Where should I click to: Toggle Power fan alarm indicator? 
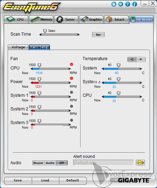pyautogui.click(x=72, y=78)
